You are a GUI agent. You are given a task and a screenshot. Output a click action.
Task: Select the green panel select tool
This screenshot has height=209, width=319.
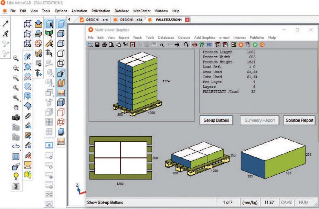click(49, 34)
